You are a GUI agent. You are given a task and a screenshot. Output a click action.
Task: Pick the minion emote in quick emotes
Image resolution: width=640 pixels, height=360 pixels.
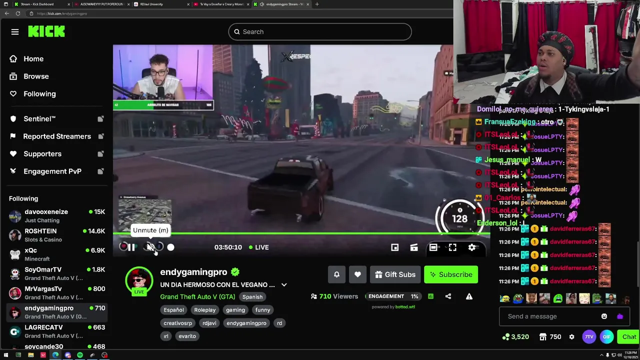[505, 299]
